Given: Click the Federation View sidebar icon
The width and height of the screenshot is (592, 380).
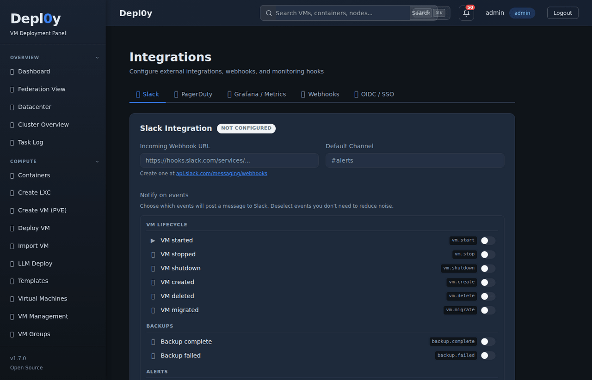Looking at the screenshot, I should click(x=12, y=89).
